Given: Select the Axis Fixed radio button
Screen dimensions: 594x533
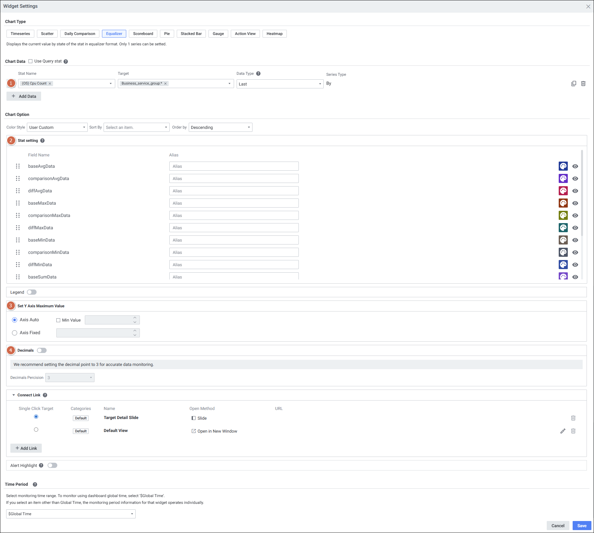Looking at the screenshot, I should 15,333.
